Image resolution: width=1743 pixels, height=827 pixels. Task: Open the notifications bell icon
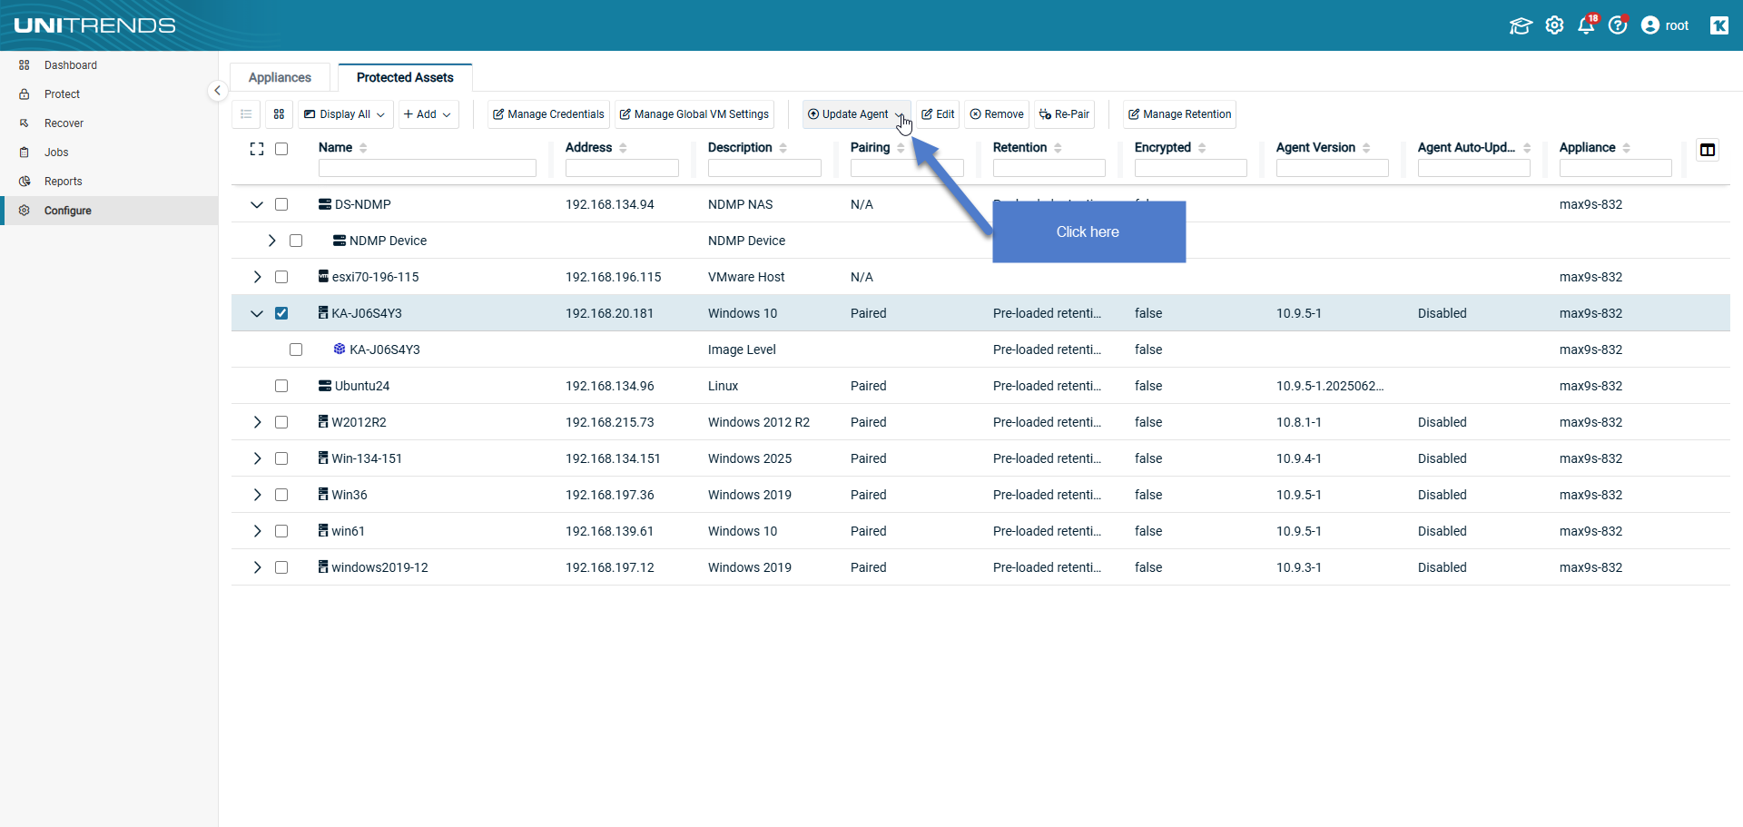tap(1586, 25)
